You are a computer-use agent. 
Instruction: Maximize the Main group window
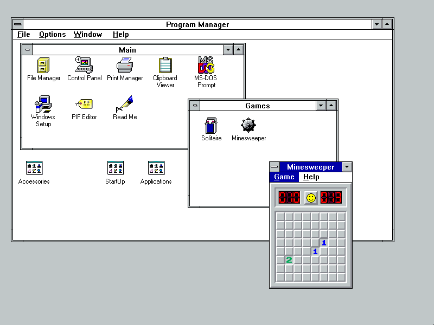click(x=239, y=50)
